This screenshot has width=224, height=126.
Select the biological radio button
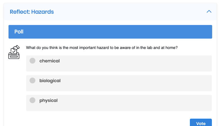[x=32, y=80]
